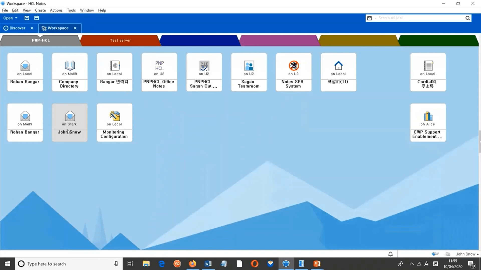The image size is (481, 270).
Task: Click the Calendar icon in toolbar
Action: 37,18
